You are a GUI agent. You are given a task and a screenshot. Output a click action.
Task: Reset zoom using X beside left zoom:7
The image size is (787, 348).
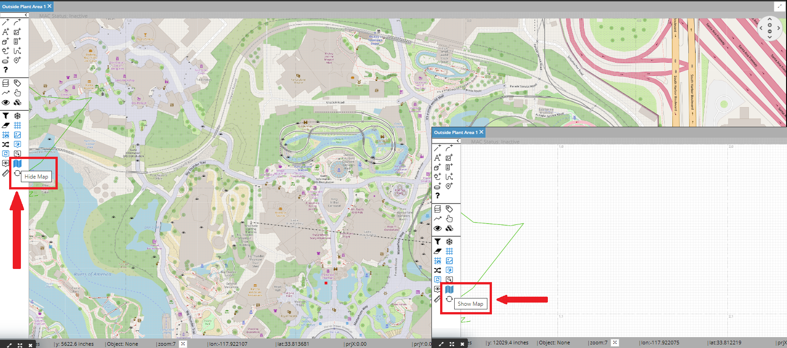click(183, 344)
